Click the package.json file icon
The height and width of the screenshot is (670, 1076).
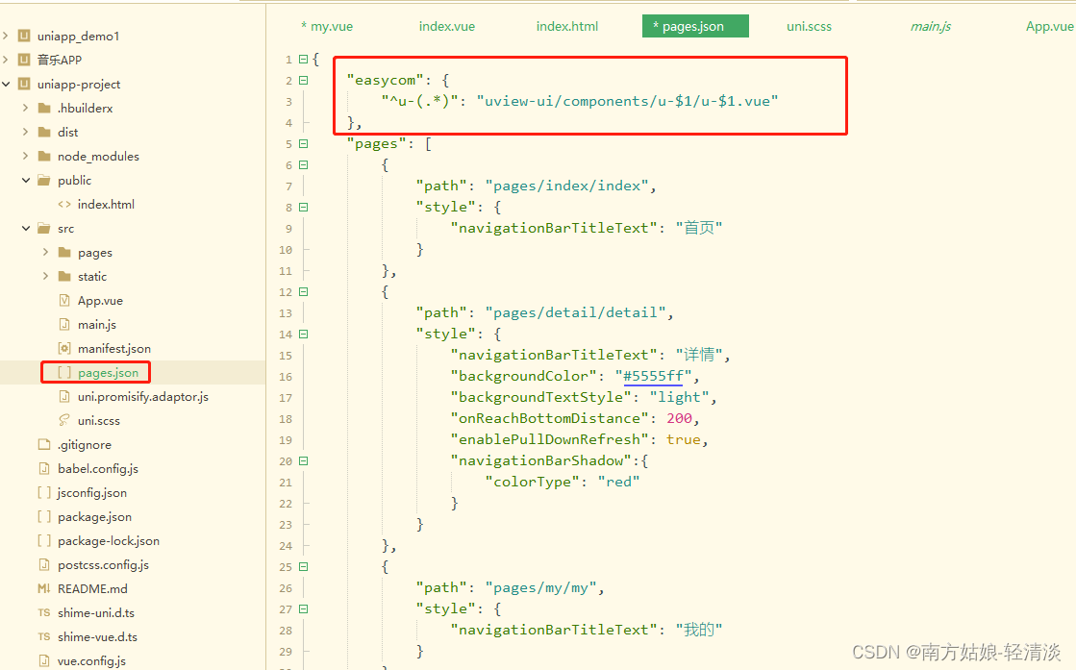pyautogui.click(x=44, y=515)
